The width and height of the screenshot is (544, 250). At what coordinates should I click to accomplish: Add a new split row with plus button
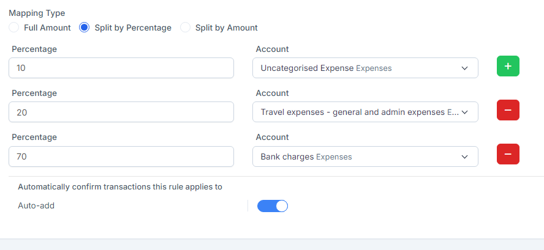[x=507, y=66]
